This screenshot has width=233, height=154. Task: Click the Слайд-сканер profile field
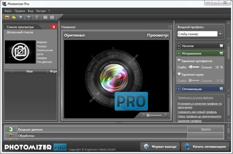[198, 34]
